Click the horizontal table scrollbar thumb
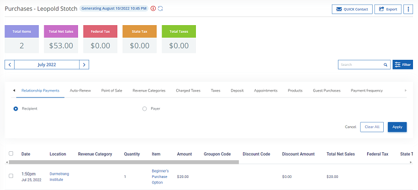Image resolution: width=418 pixels, height=190 pixels. (124, 162)
